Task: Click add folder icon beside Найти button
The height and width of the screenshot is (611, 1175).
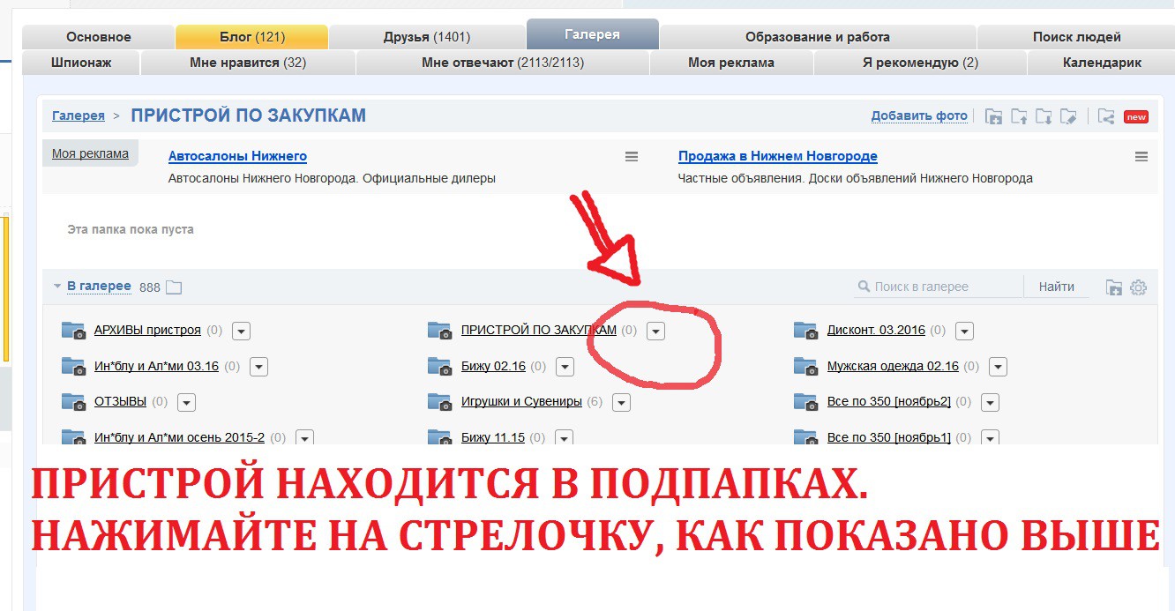Action: coord(1114,287)
